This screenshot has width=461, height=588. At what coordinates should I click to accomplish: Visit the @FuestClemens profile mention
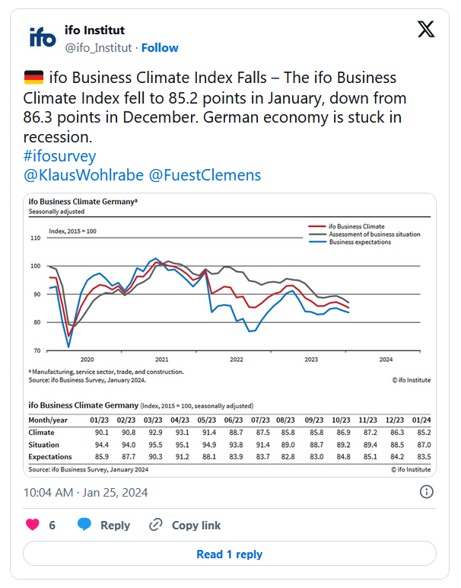coord(205,175)
